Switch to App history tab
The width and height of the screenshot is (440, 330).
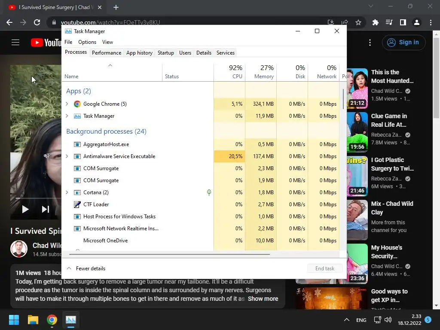coord(140,53)
